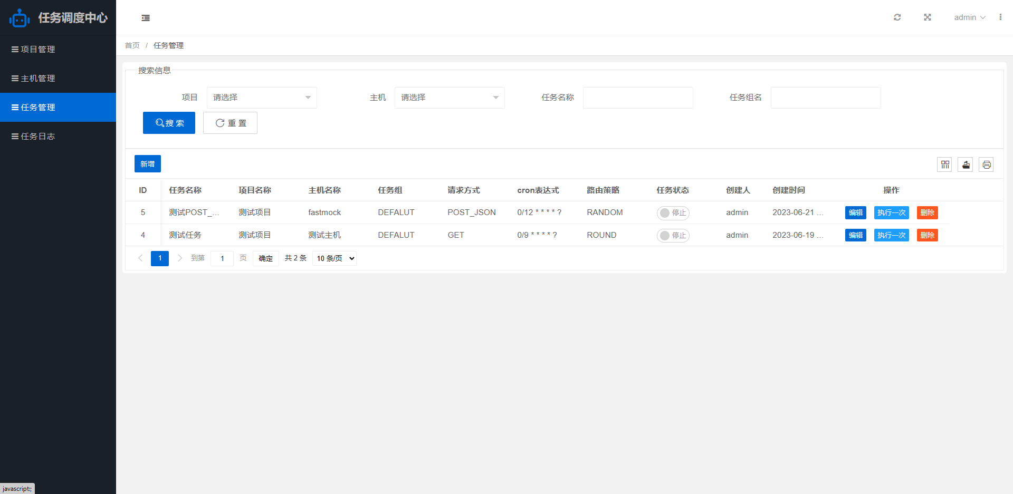Go to previous page arrow
This screenshot has width=1013, height=494.
[140, 258]
